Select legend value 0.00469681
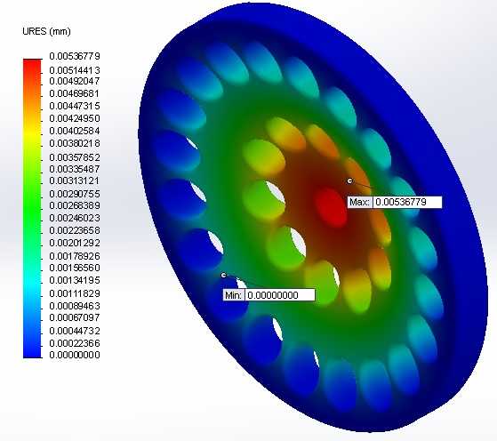497x441 pixels. (75, 93)
